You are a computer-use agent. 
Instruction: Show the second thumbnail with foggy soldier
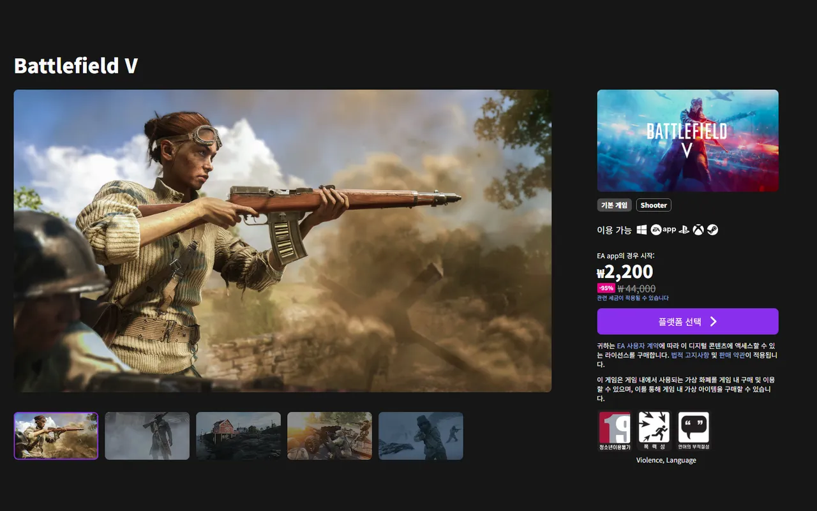(x=147, y=436)
